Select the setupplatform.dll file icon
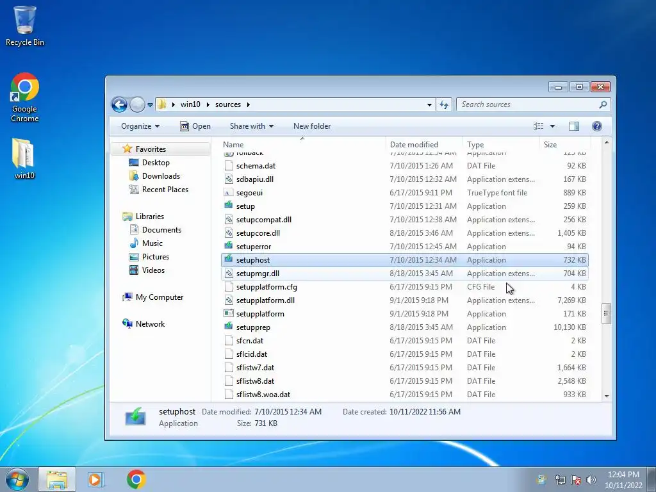This screenshot has height=492, width=656. tap(229, 300)
